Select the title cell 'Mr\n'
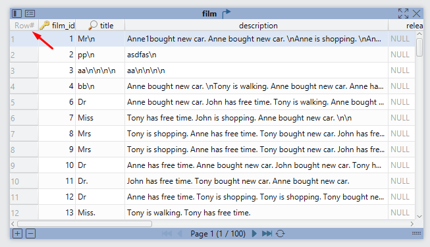Viewport: 430px width, 247px height. click(100, 39)
